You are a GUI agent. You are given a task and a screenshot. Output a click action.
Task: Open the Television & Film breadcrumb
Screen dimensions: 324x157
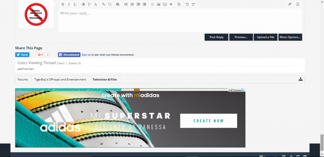point(105,79)
